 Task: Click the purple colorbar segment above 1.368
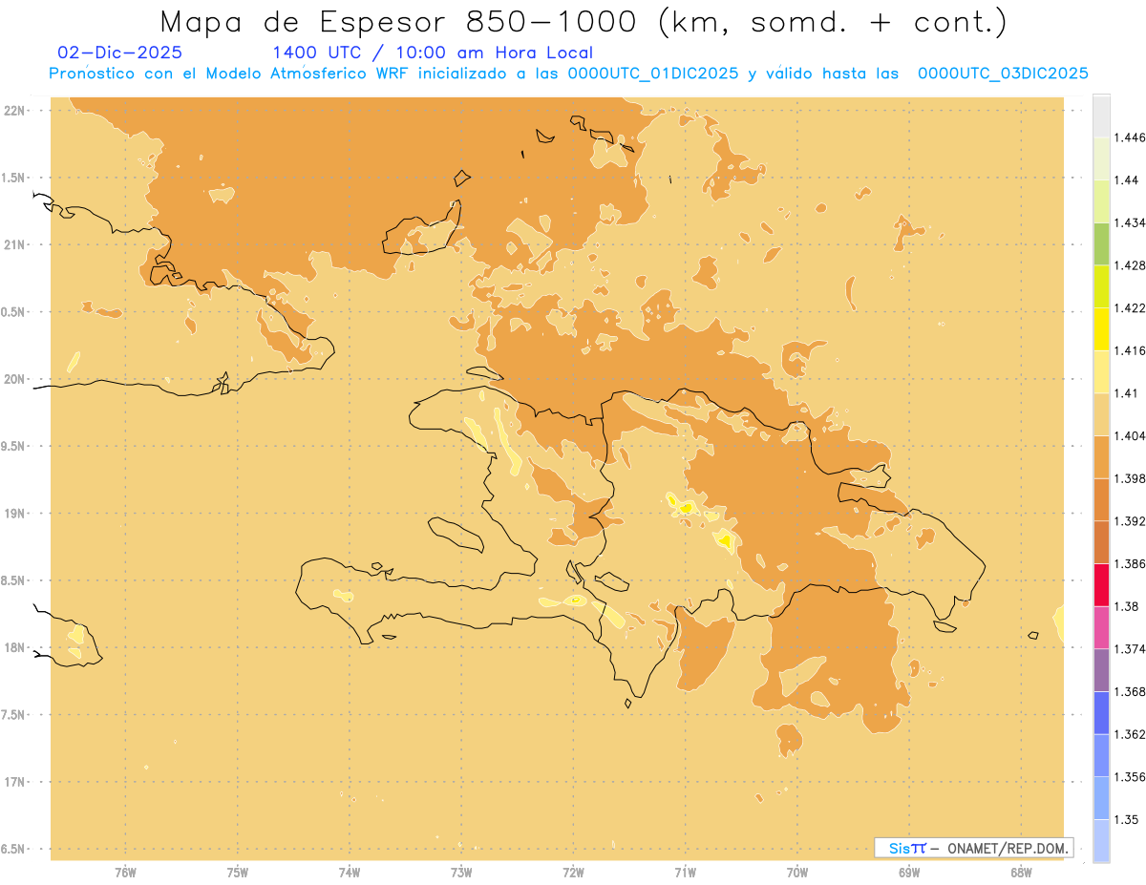(1101, 669)
